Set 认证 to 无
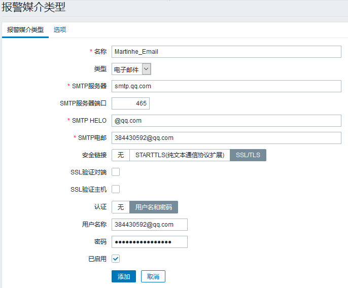Image resolution: width=348 pixels, height=288 pixels. (x=120, y=207)
